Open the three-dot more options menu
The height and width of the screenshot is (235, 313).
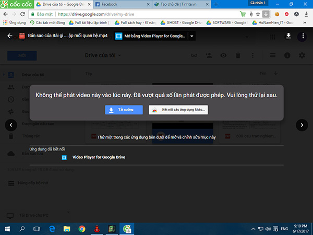coord(303,37)
